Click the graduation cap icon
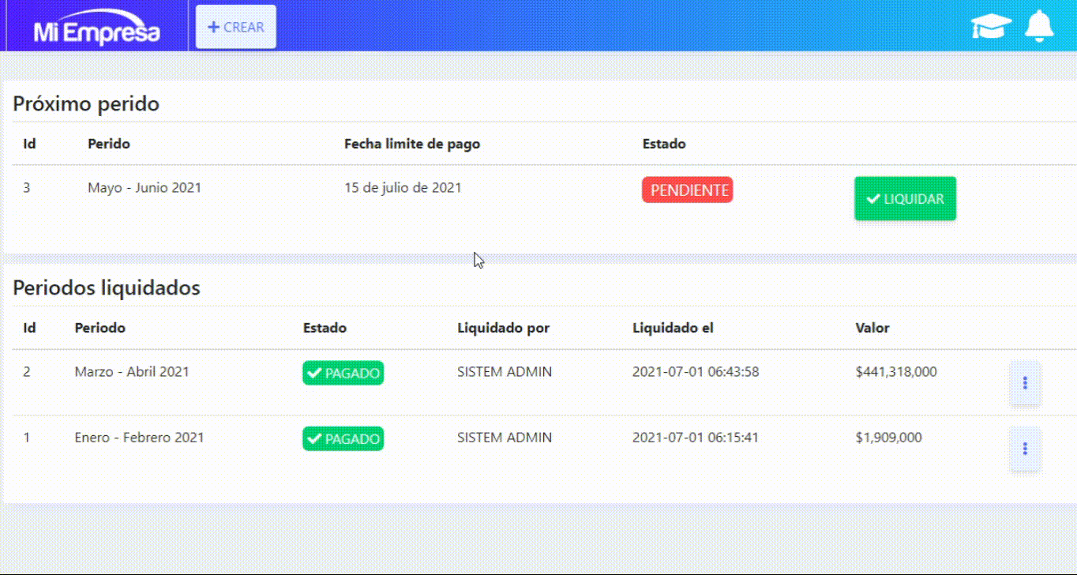 pyautogui.click(x=991, y=27)
